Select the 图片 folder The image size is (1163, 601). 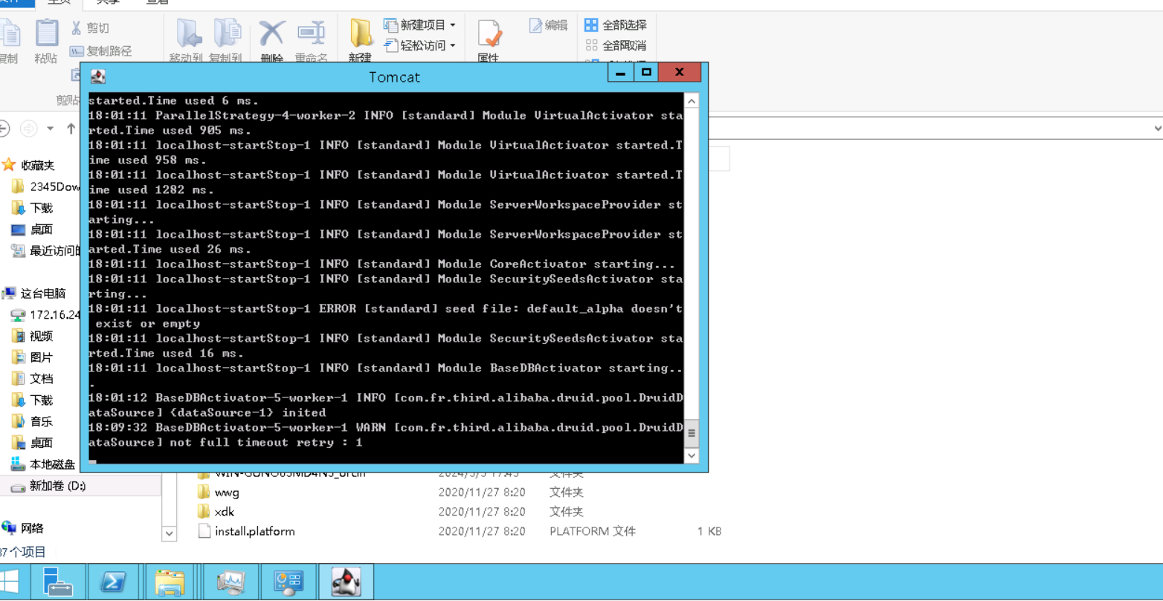(x=33, y=357)
